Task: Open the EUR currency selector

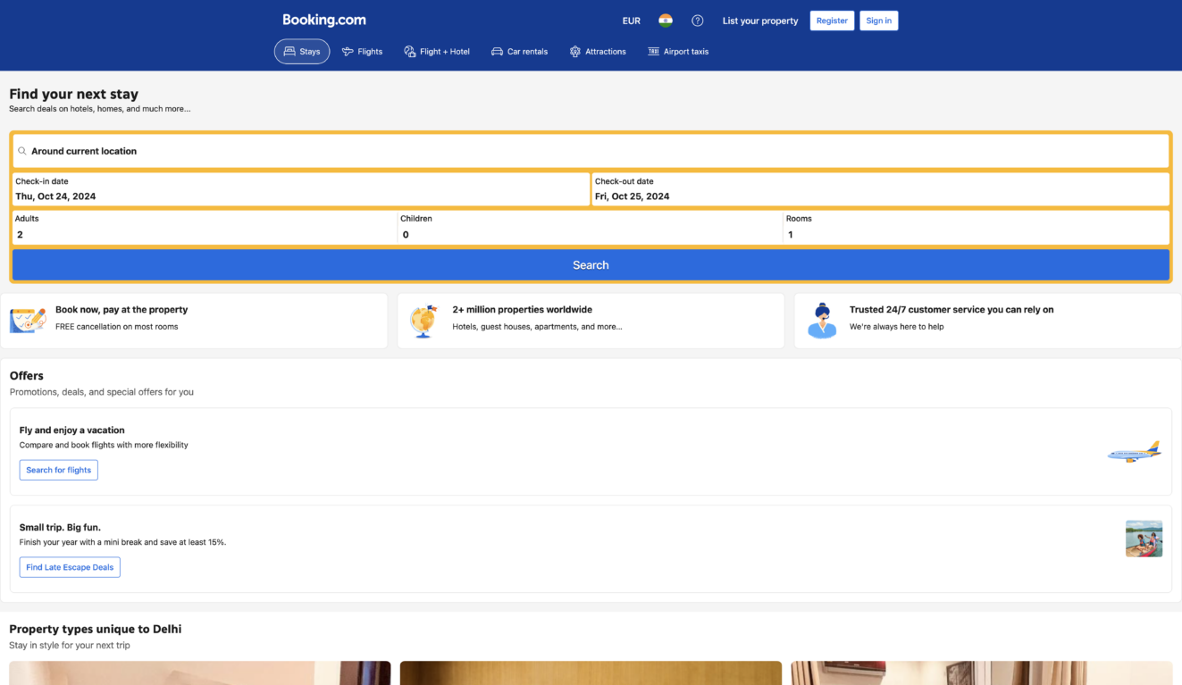Action: [632, 20]
